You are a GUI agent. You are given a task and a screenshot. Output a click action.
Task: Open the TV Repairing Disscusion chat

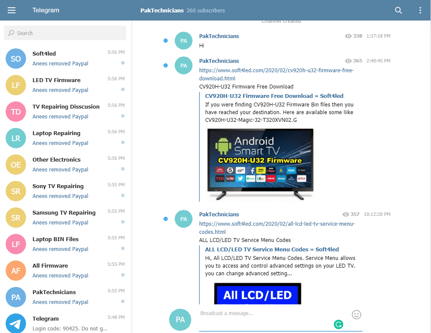65,112
